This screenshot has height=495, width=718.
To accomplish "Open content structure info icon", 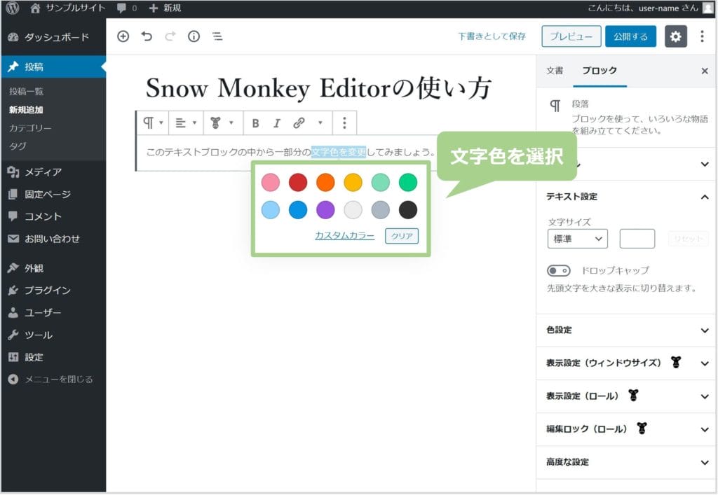I will click(x=194, y=36).
